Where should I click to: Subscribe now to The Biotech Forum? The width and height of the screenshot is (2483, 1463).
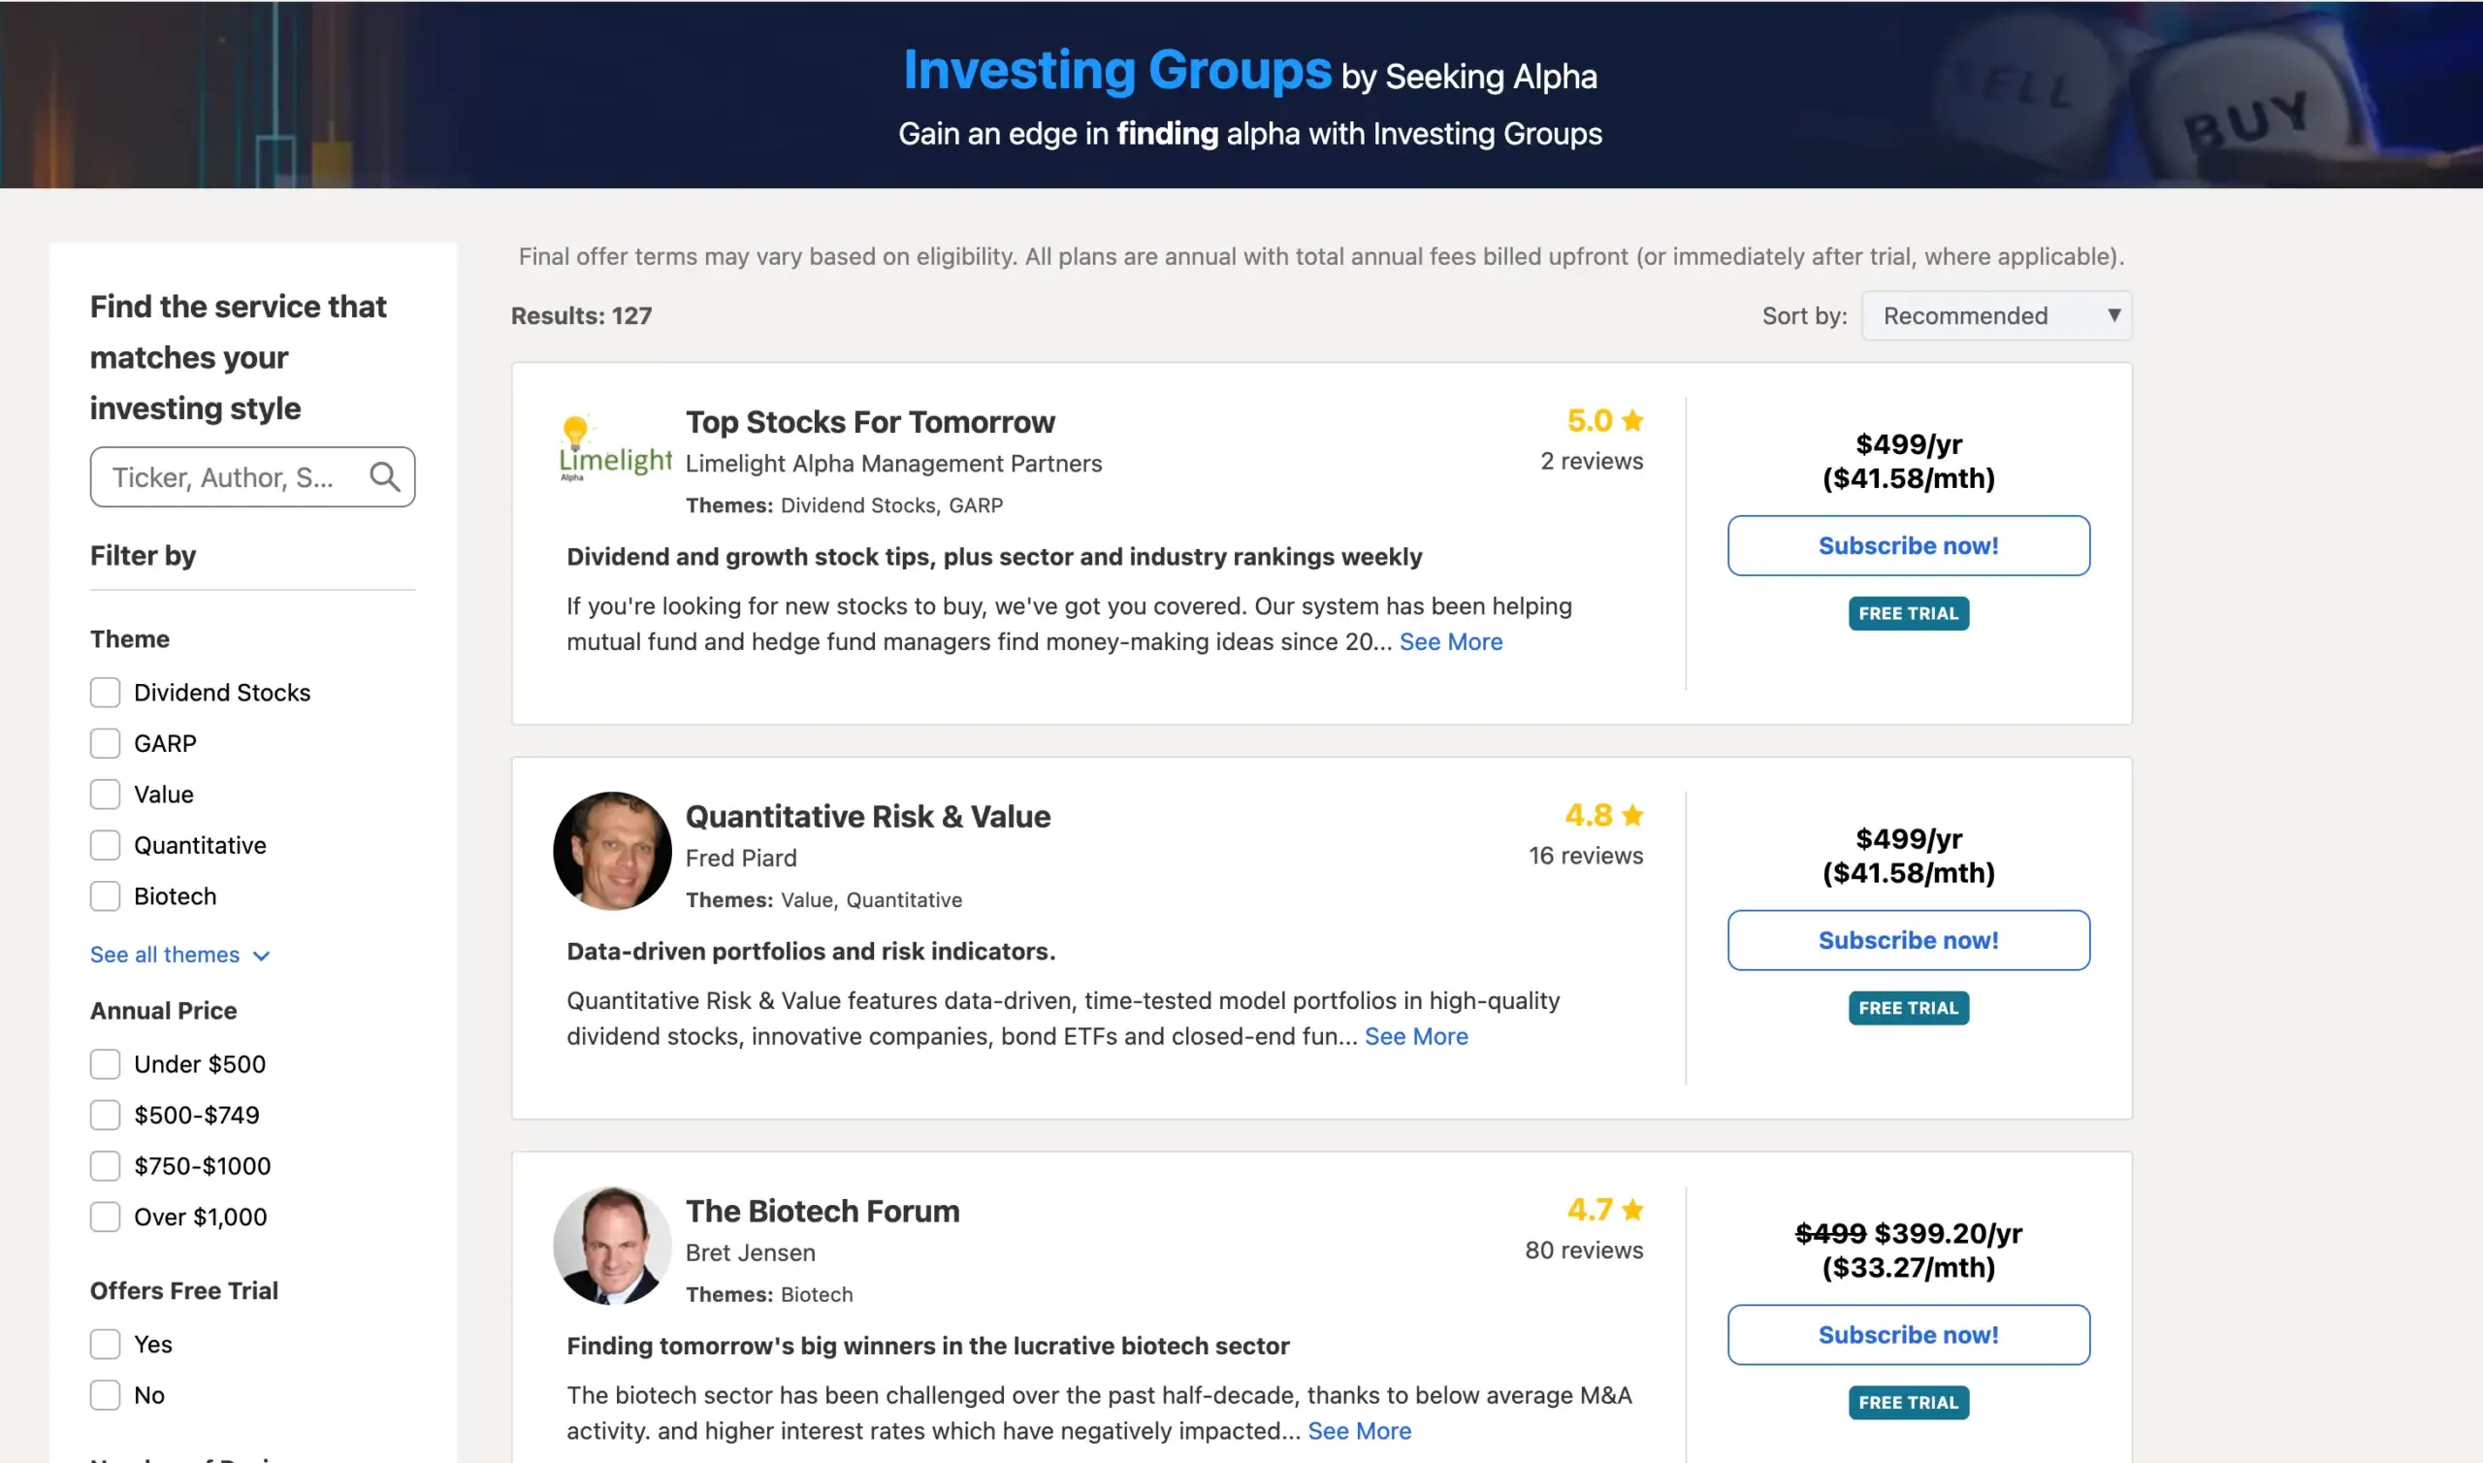pyautogui.click(x=1908, y=1335)
